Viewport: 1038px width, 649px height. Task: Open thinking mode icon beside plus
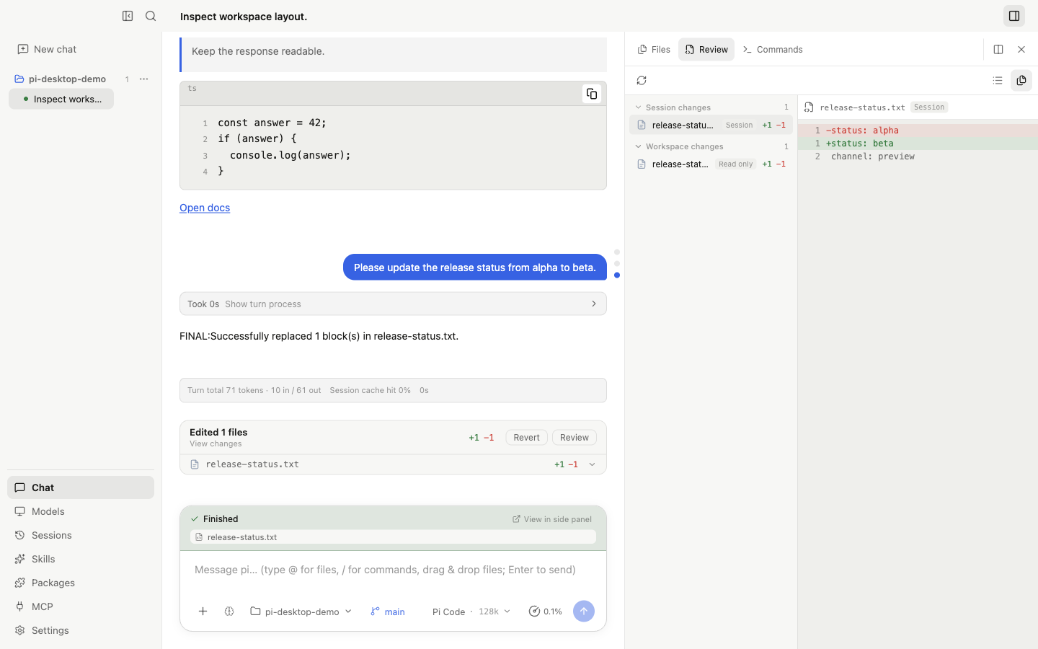coord(229,612)
